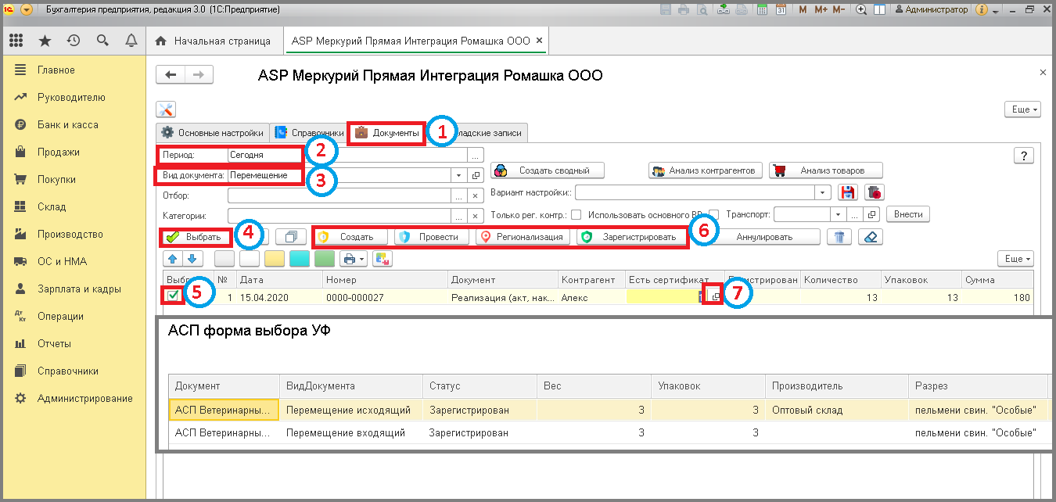Toggle 'Только рег. контр.' checkbox
The height and width of the screenshot is (502, 1056).
click(576, 214)
